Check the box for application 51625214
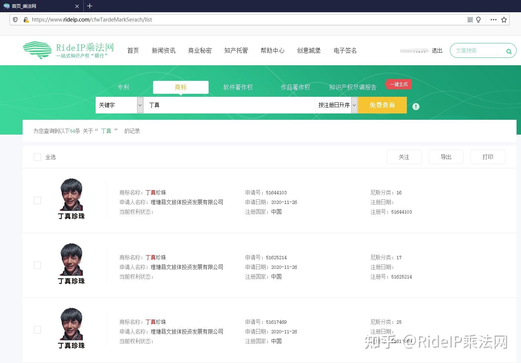This screenshot has width=521, height=363. pos(37,265)
